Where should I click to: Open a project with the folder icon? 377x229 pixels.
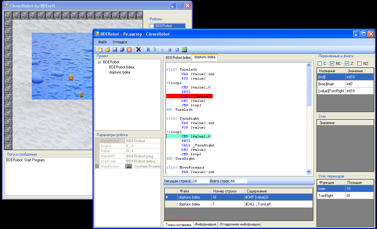point(107,50)
